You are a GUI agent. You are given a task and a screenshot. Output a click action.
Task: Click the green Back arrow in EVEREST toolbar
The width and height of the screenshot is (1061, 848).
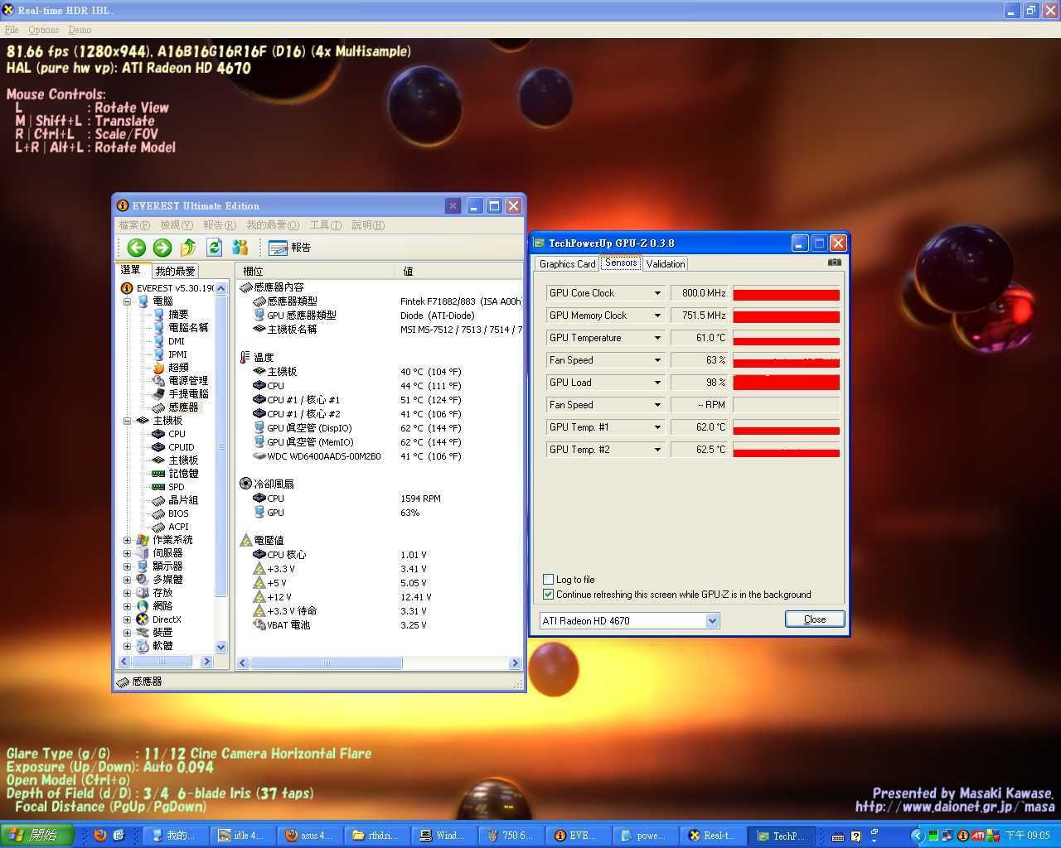[137, 247]
